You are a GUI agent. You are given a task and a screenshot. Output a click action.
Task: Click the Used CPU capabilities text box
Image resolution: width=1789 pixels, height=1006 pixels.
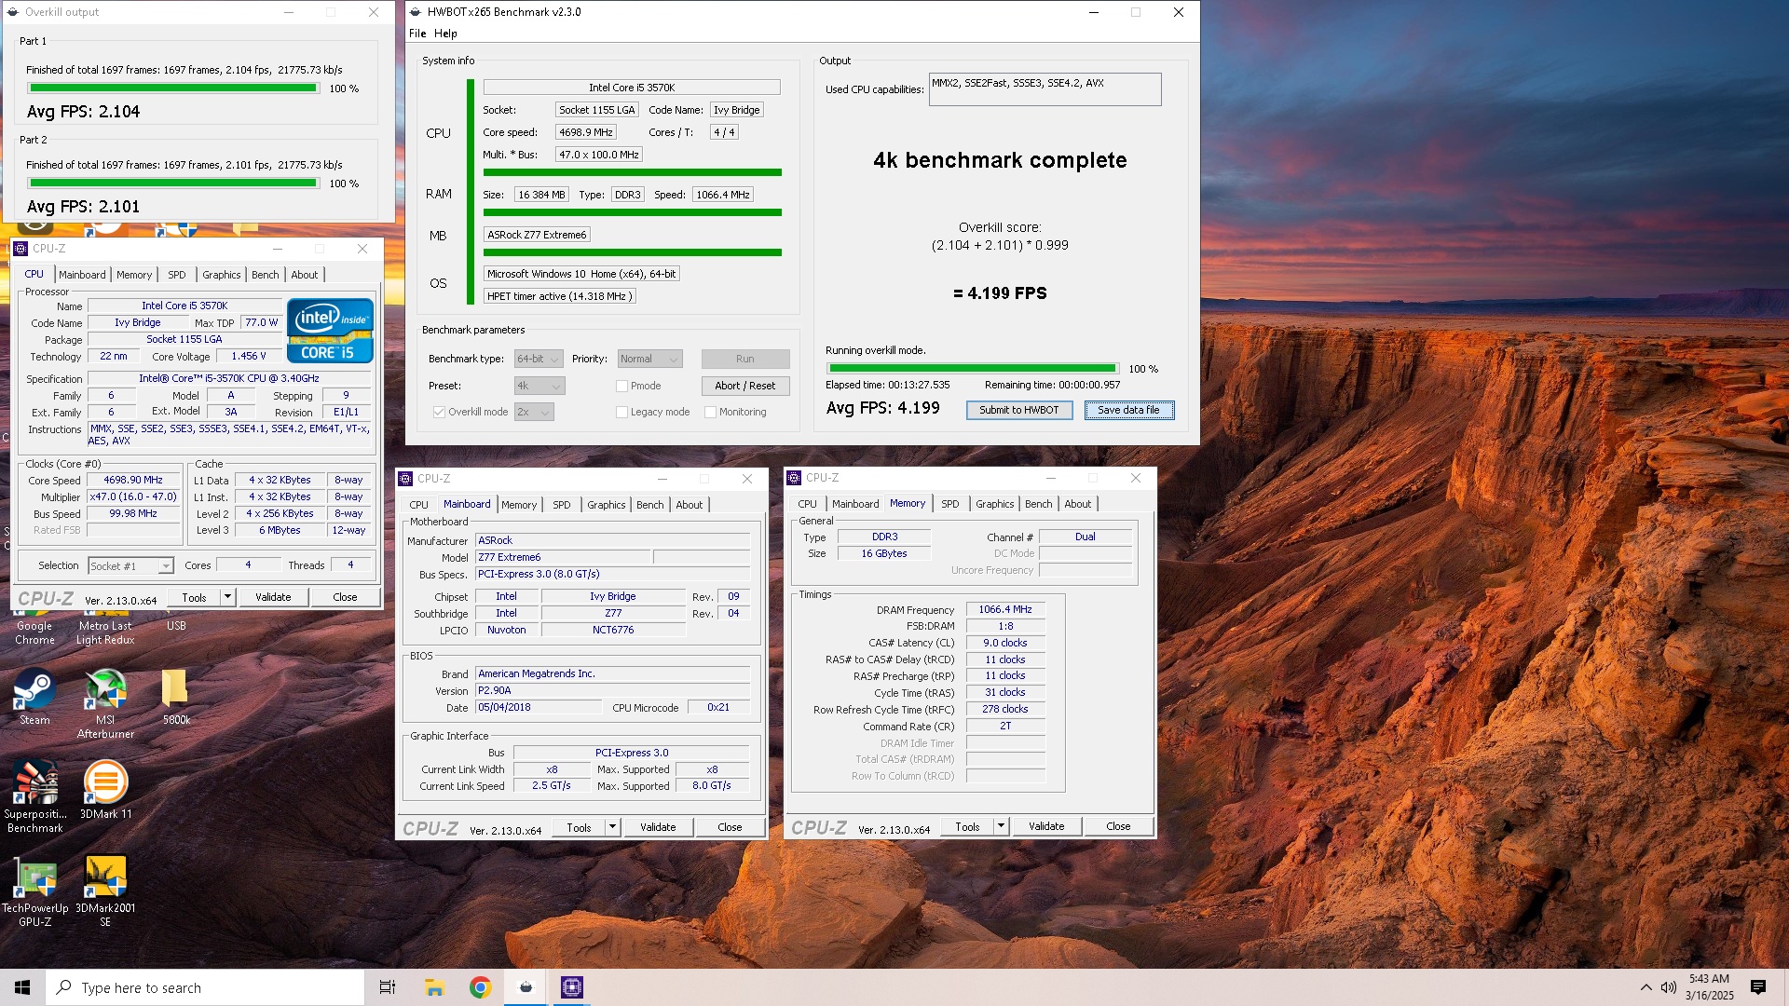point(1045,89)
